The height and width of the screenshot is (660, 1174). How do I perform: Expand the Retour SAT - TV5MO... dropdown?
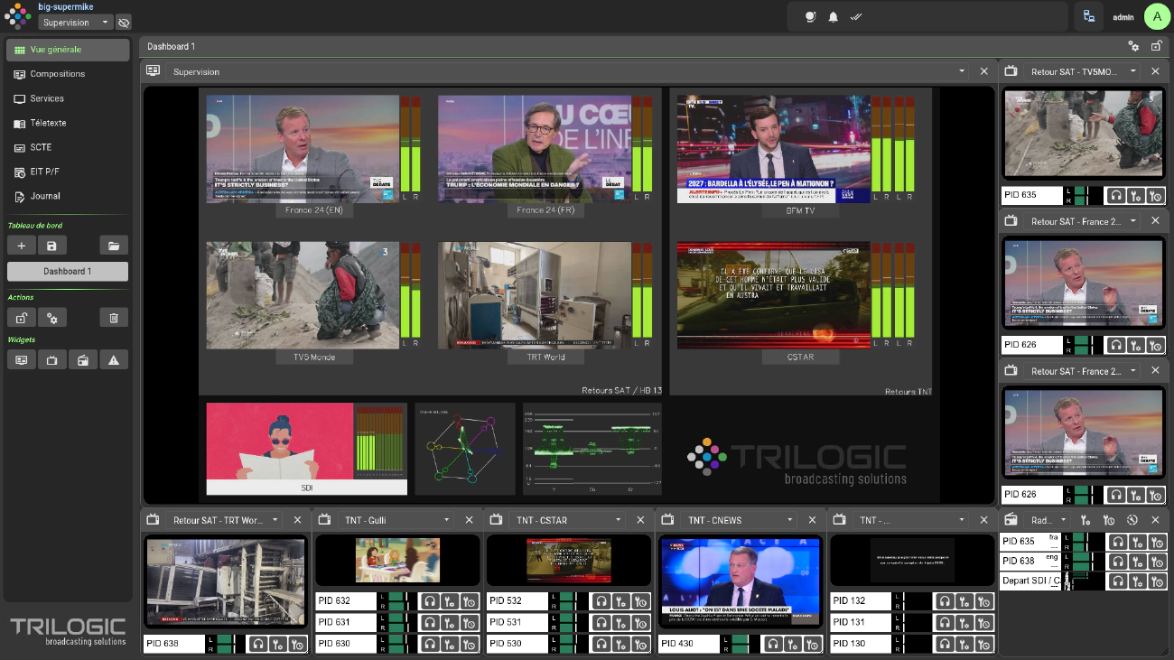(1132, 71)
